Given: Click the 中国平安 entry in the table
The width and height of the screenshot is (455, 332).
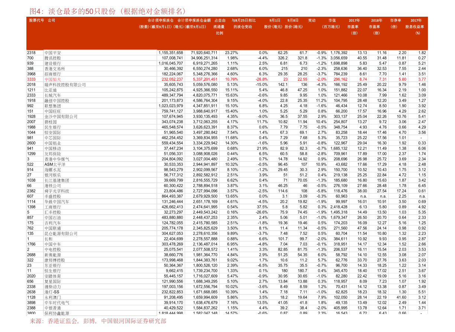Looking at the screenshot, I should (x=52, y=53).
